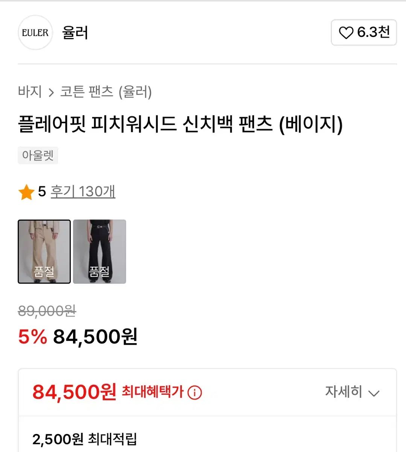Open 코튼 팬츠 (율러) category
Screen dimensions: 406x452
coord(106,92)
